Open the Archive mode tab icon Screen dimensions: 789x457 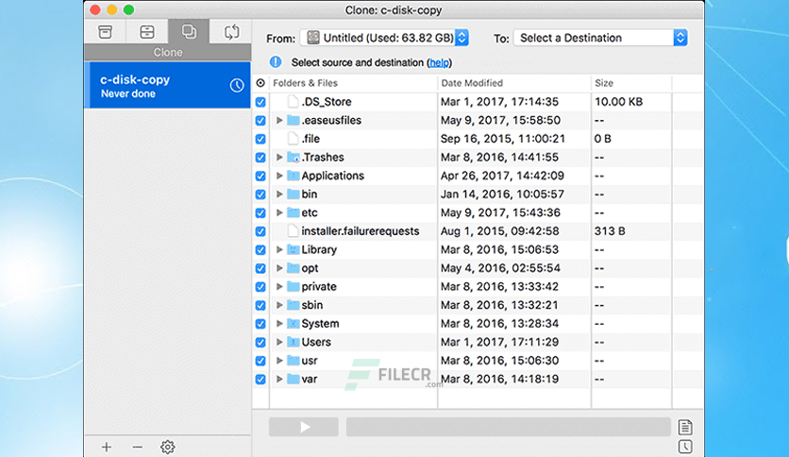(x=105, y=32)
